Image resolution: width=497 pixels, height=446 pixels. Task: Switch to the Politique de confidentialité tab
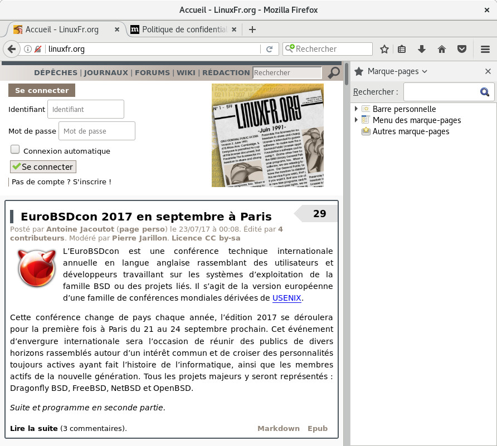(184, 30)
